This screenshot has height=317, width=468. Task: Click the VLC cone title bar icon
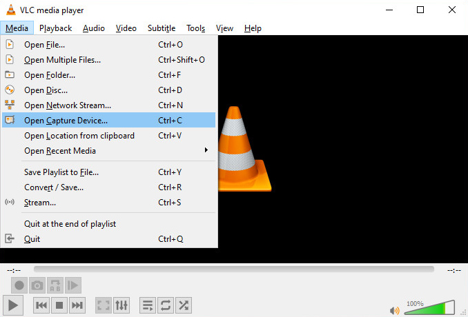(x=11, y=10)
